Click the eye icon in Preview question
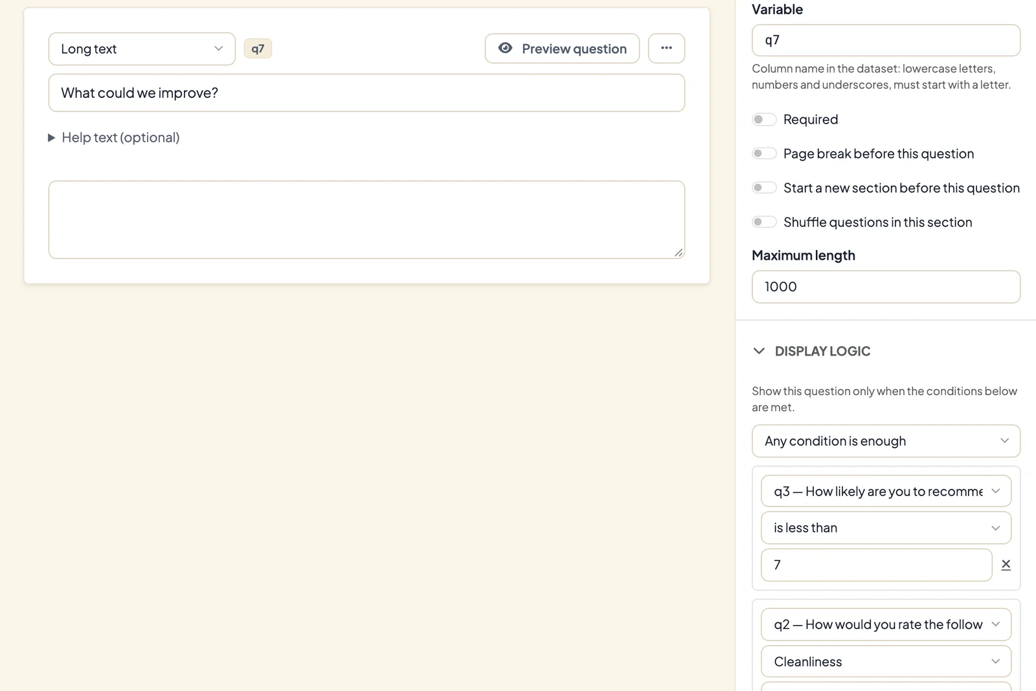The height and width of the screenshot is (691, 1036). [505, 48]
